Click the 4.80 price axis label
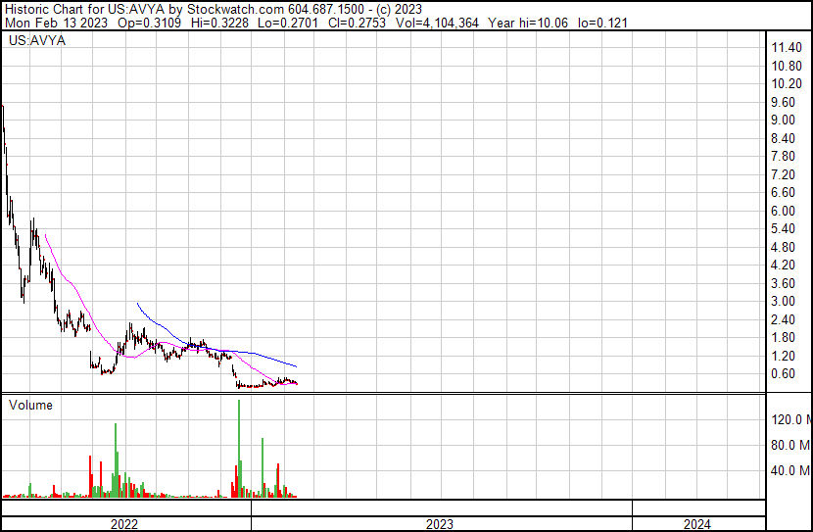Screen dimensions: 813x532 click(783, 247)
